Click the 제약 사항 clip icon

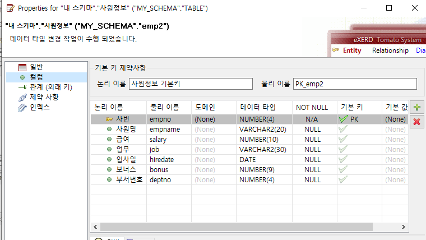pyautogui.click(x=22, y=98)
